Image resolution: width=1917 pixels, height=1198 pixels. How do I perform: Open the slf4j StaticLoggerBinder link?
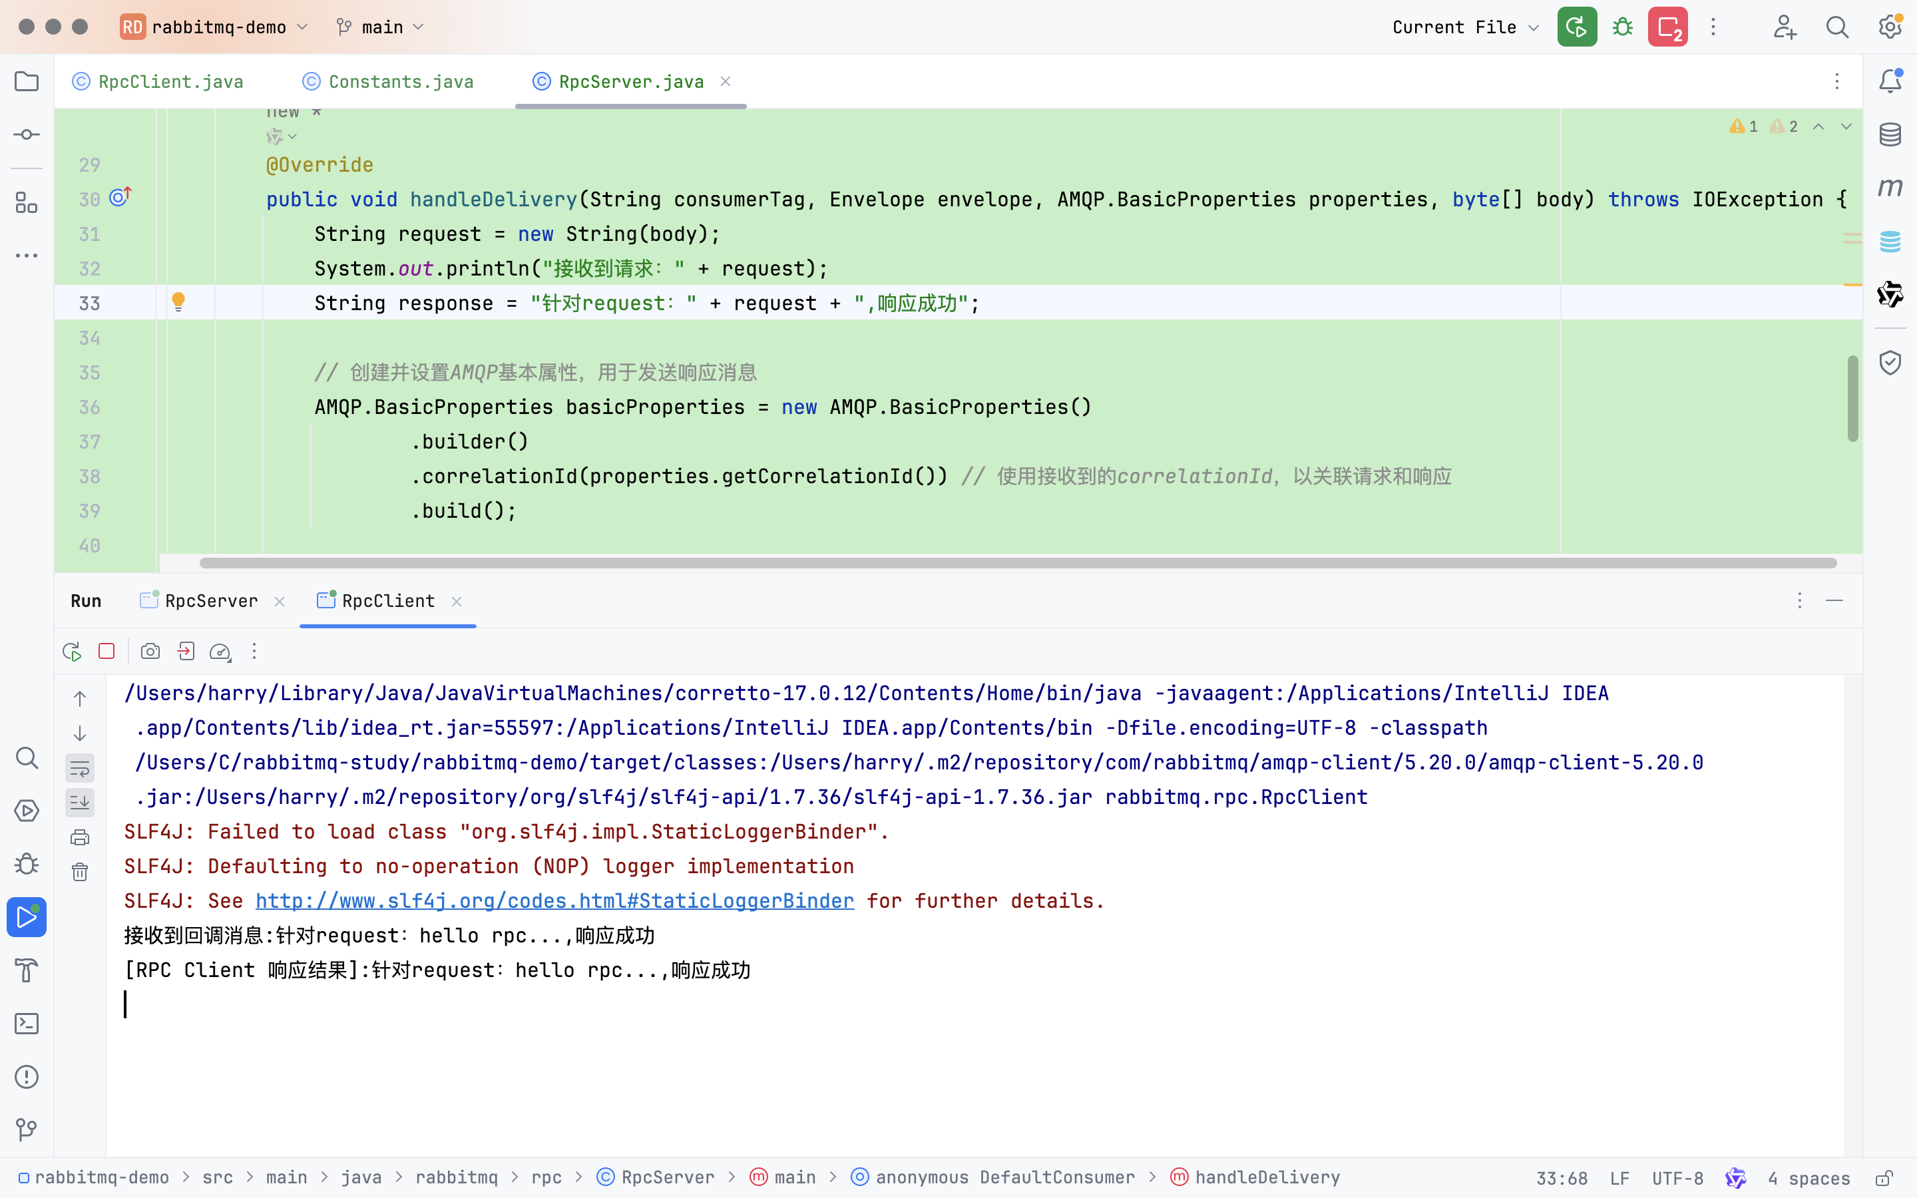pos(554,901)
